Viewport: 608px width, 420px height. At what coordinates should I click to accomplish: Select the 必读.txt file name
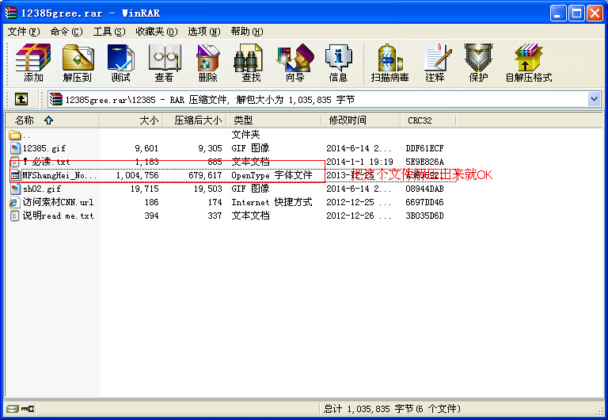(47, 162)
